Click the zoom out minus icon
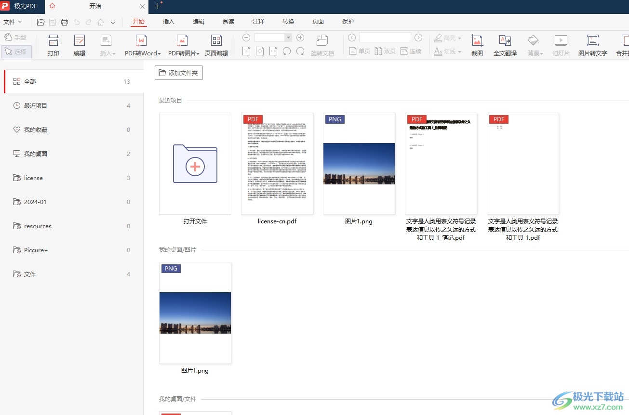The width and height of the screenshot is (629, 415). 246,38
